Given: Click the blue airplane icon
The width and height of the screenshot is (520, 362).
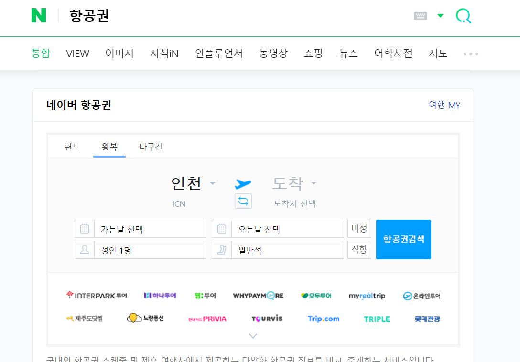Looking at the screenshot, I should 243,183.
